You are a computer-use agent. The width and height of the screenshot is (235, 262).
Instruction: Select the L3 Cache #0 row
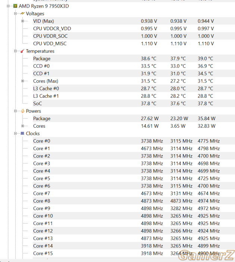[x=134, y=88]
